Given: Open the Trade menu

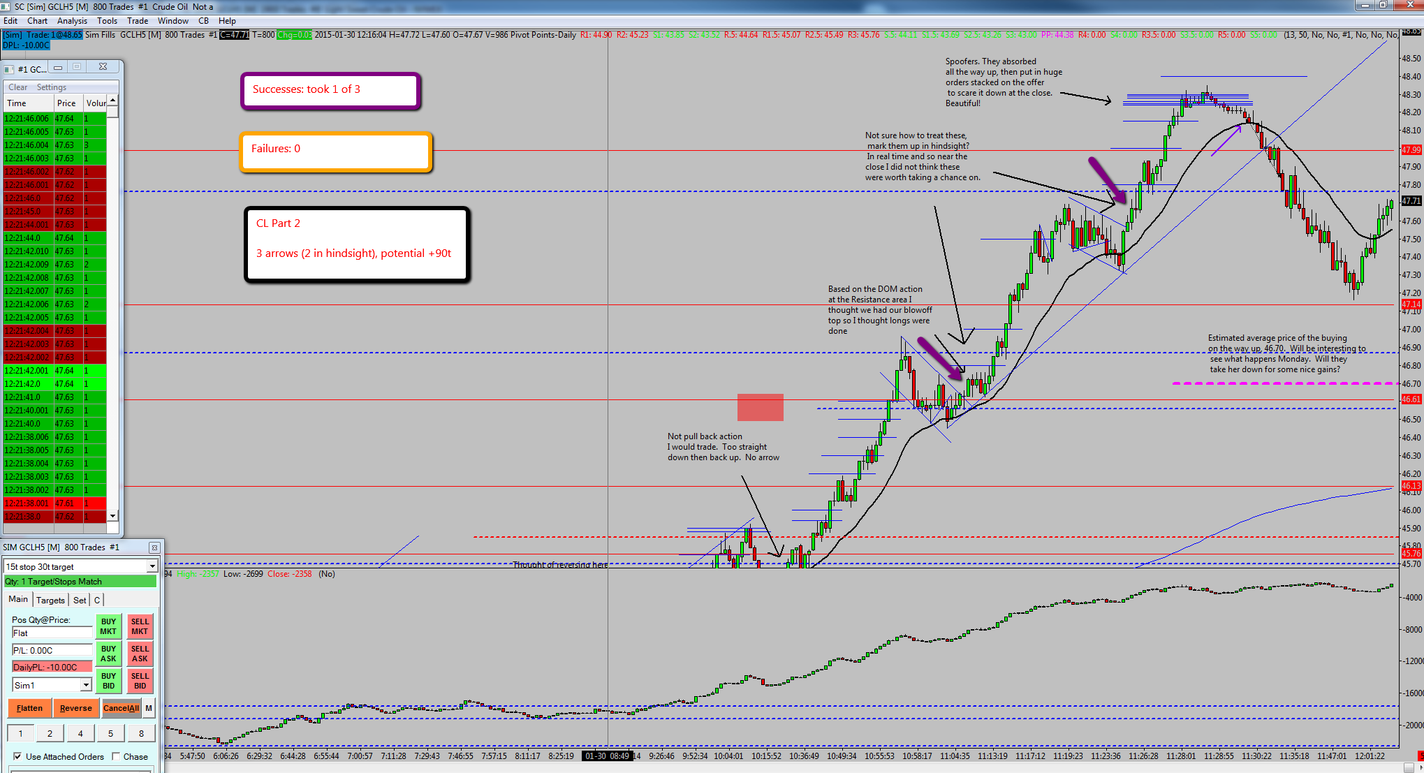Looking at the screenshot, I should [x=138, y=21].
